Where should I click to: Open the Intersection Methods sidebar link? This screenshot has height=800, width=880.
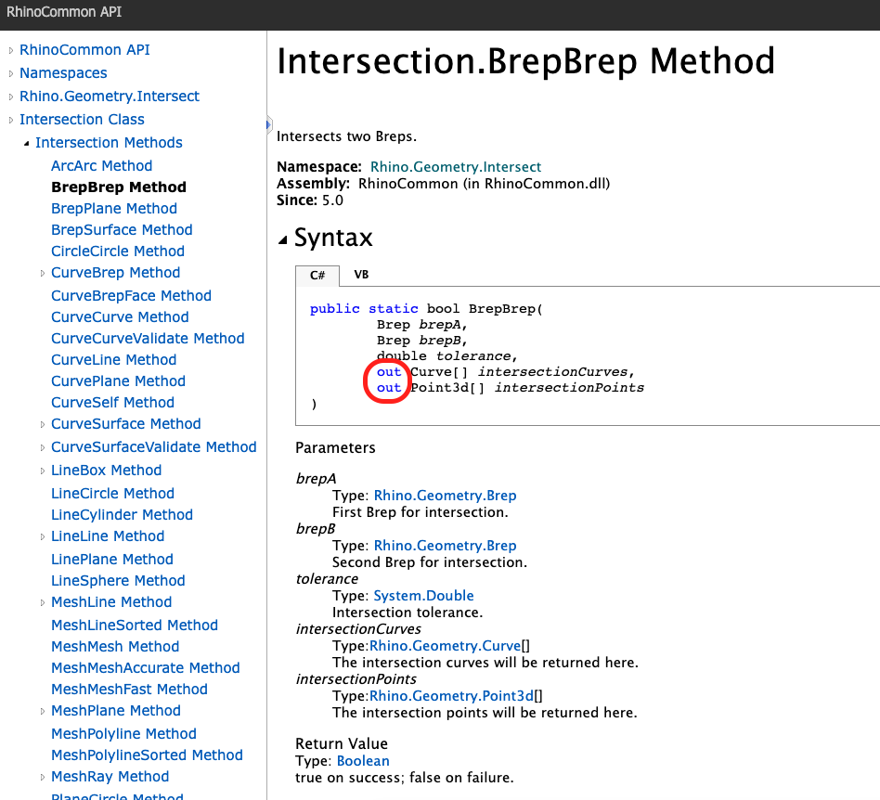click(x=109, y=143)
